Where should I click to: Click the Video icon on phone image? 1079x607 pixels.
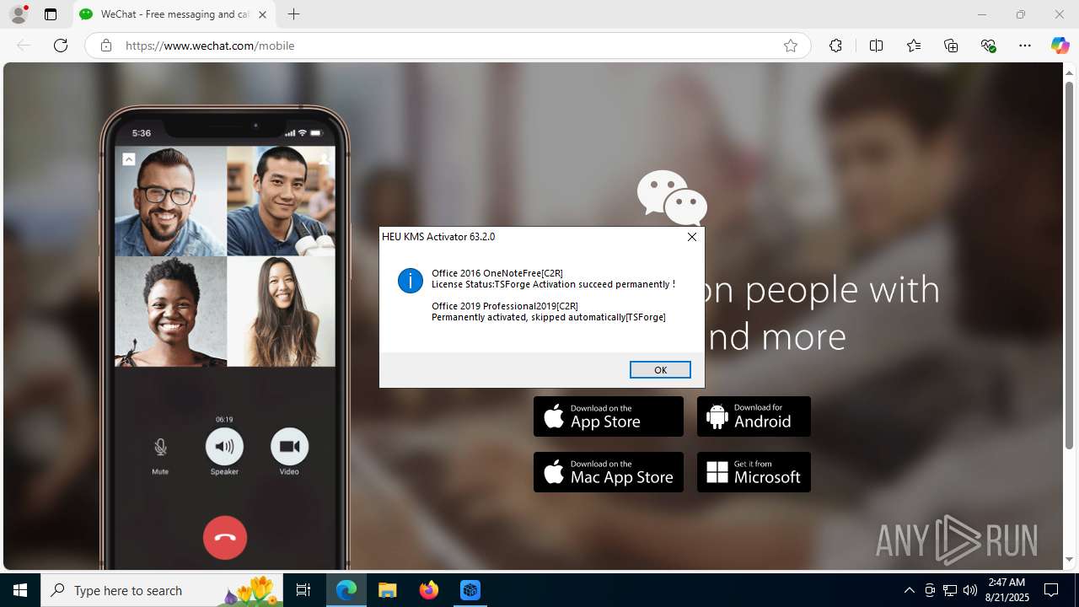coord(289,447)
